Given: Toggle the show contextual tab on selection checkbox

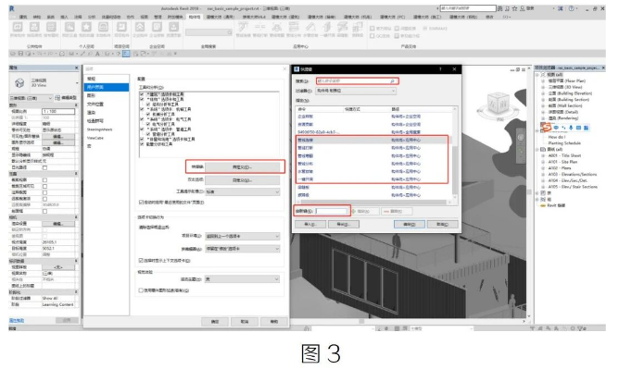Looking at the screenshot, I should [x=141, y=261].
